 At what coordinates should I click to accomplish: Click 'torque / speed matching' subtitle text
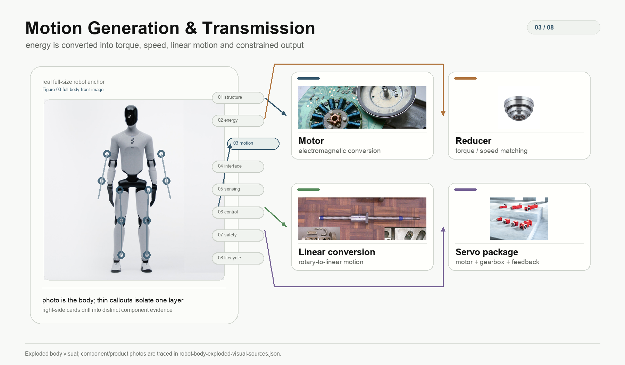491,151
